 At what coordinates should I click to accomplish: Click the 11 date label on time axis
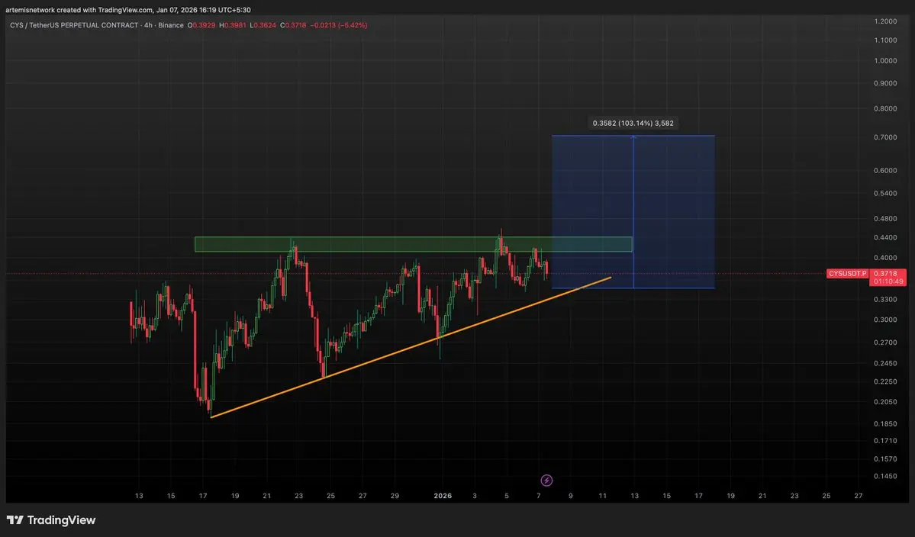[602, 496]
